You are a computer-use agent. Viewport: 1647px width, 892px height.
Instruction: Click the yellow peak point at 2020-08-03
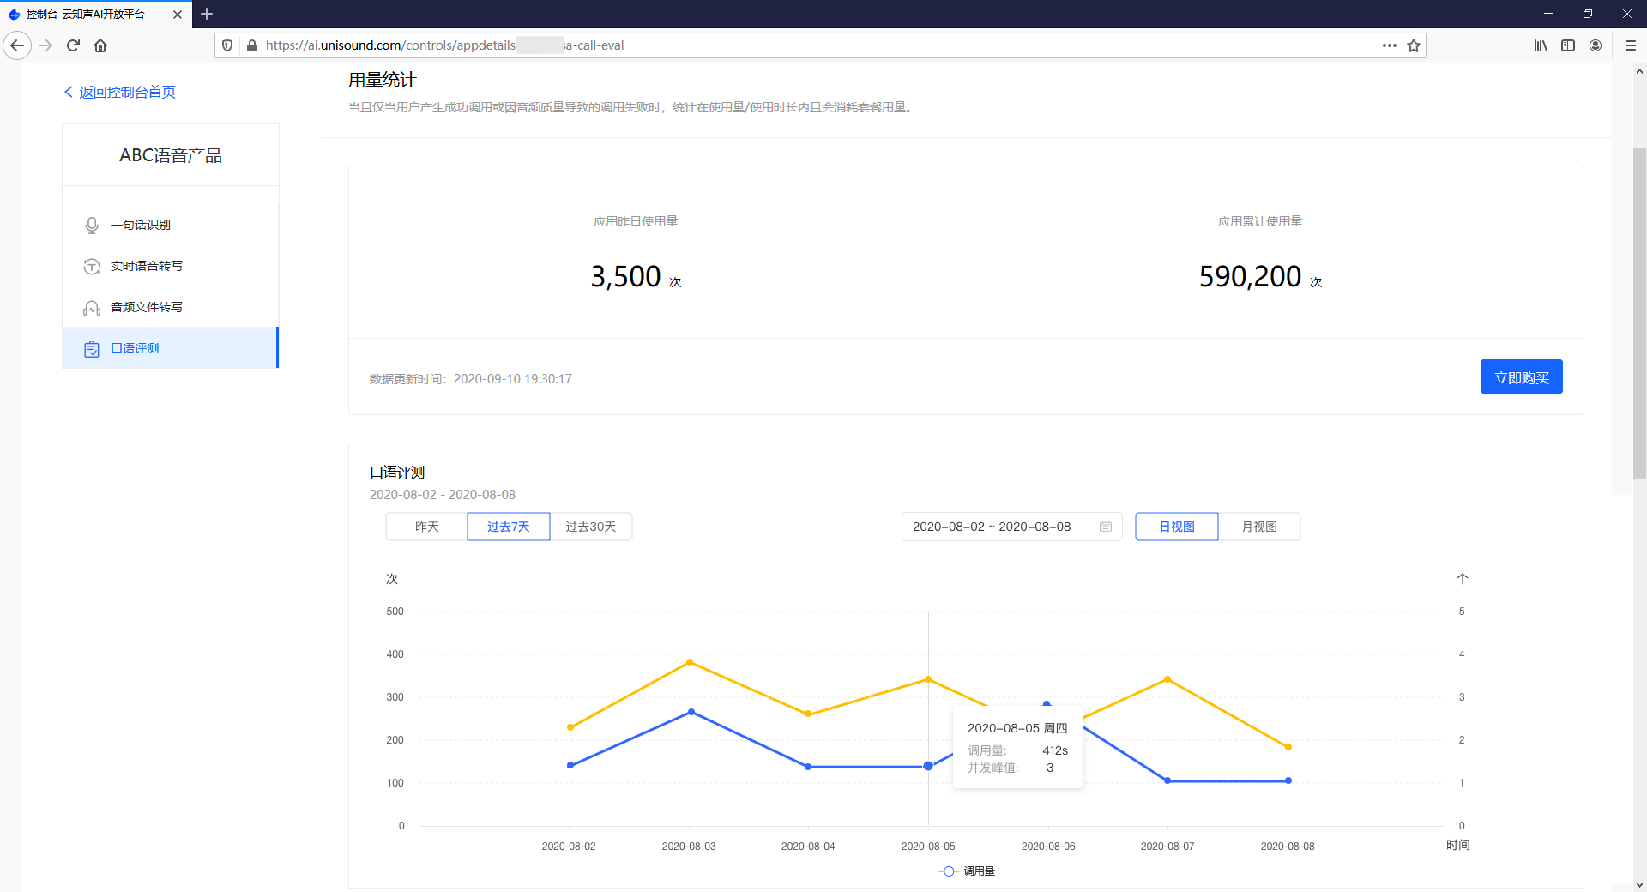(690, 662)
